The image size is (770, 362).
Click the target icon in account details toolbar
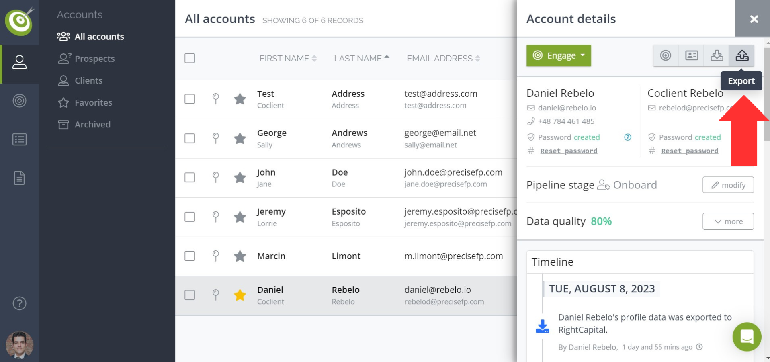pyautogui.click(x=666, y=55)
